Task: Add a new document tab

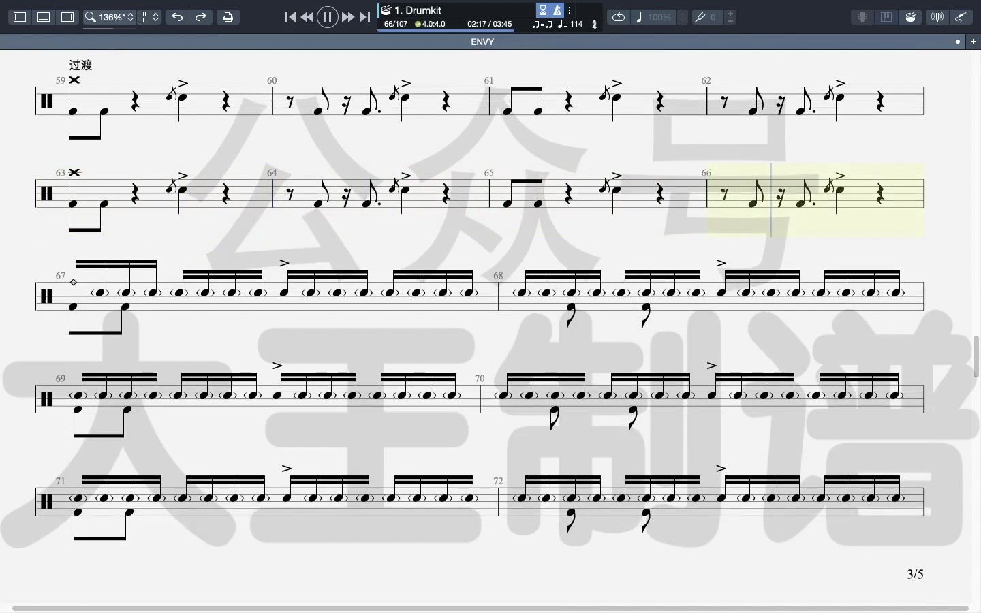Action: 974,42
